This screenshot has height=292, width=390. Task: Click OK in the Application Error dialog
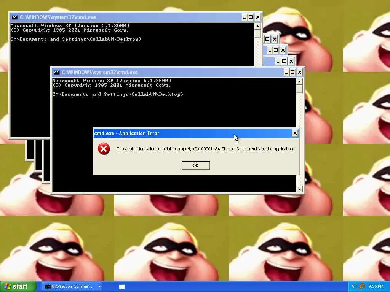[x=196, y=165]
